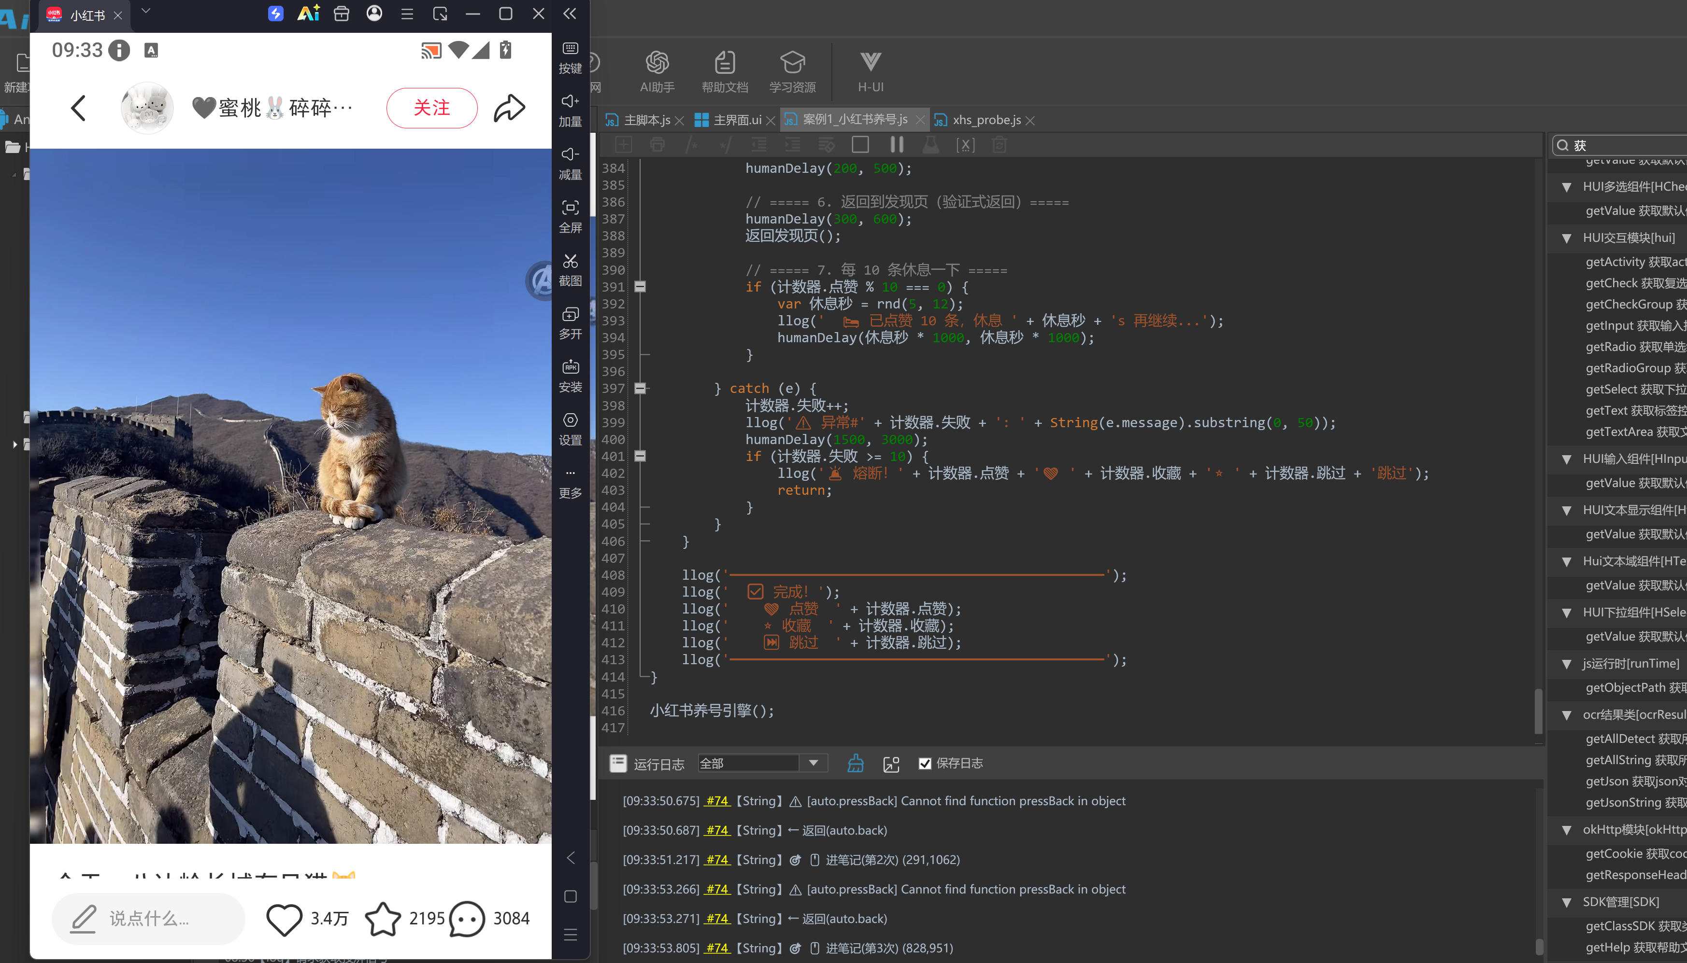This screenshot has width=1687, height=963.
Task: Collapse the HUI交互模块[hui] tree node
Action: [x=1567, y=238]
